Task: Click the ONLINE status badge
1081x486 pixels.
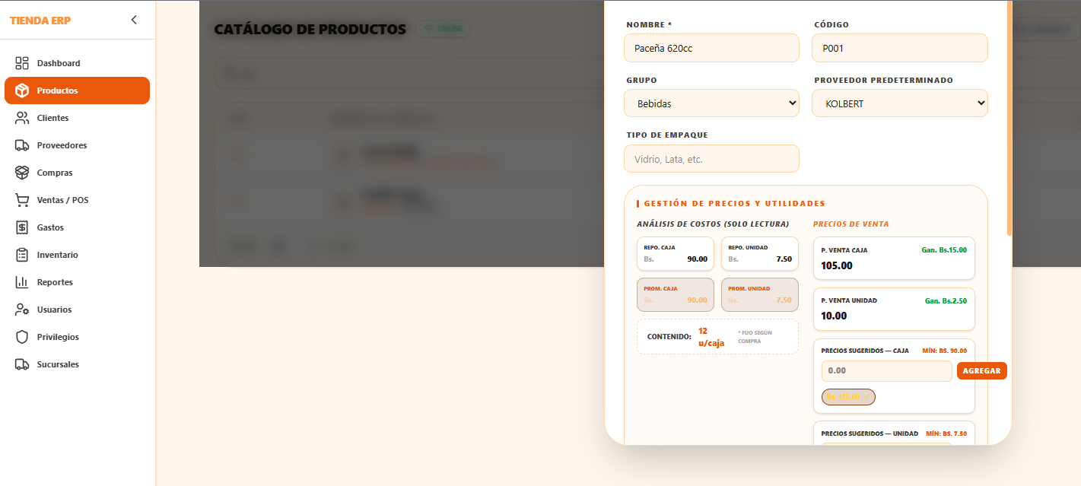Action: (443, 29)
